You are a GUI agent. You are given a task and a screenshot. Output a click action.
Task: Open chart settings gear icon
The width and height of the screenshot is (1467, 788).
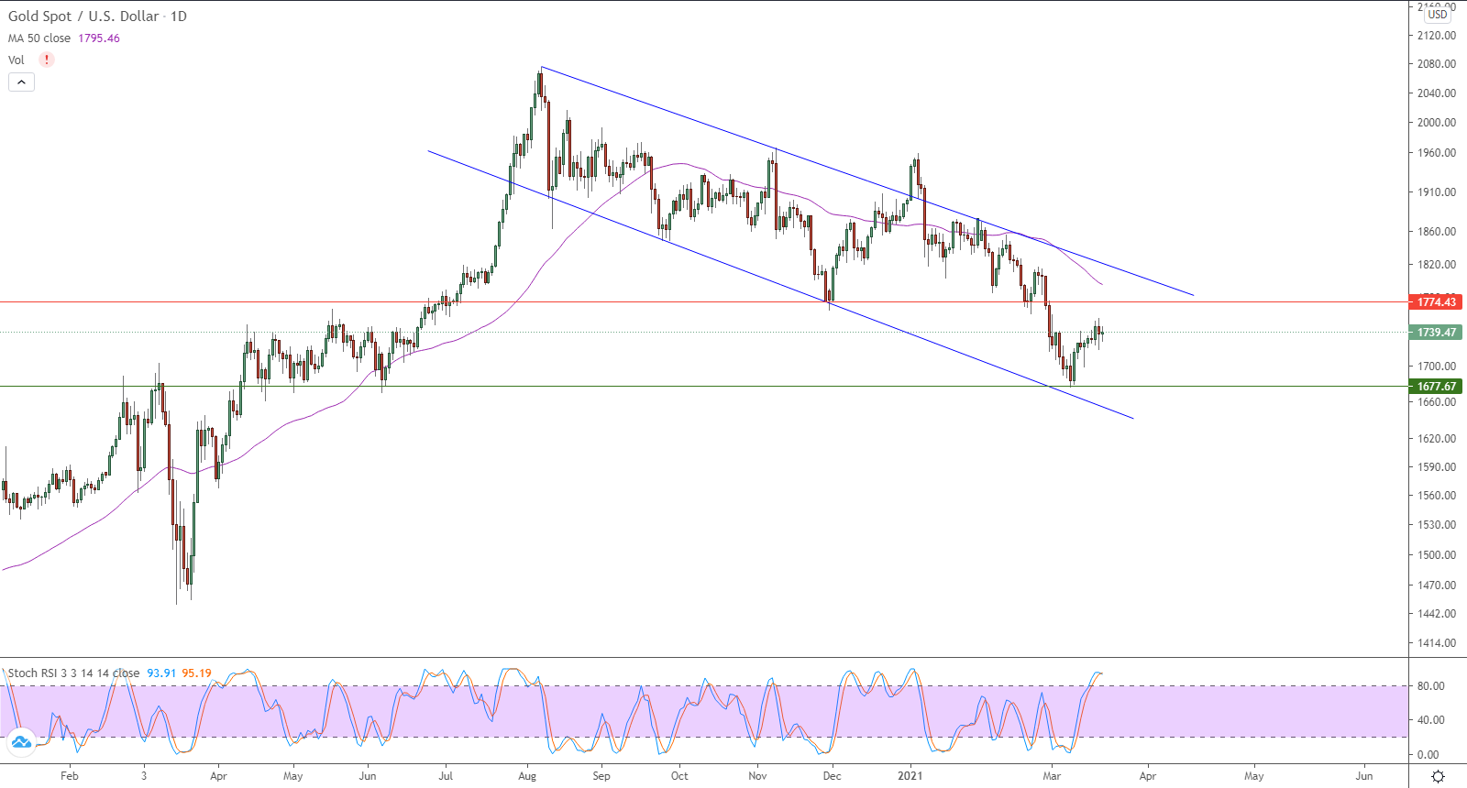(1438, 776)
